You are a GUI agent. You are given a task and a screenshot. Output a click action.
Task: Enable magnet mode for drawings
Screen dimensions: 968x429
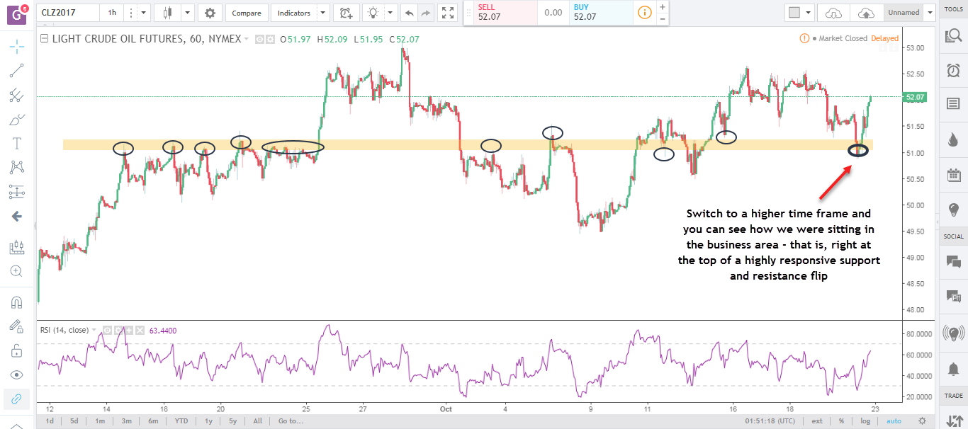[17, 302]
